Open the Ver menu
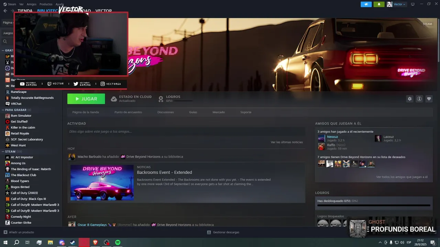 click(22, 4)
